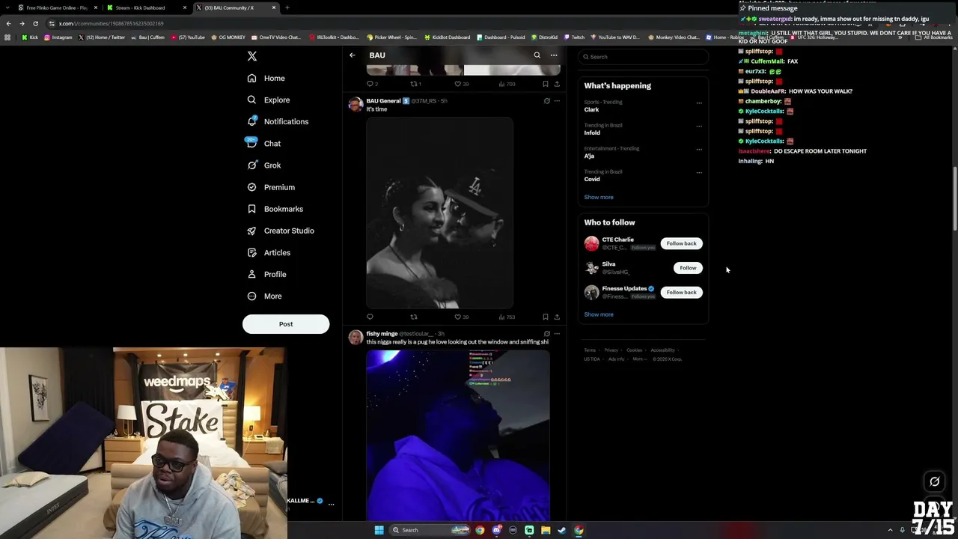Viewport: 958px width, 539px height.
Task: View analytics of BAU General post
Action: click(x=507, y=317)
